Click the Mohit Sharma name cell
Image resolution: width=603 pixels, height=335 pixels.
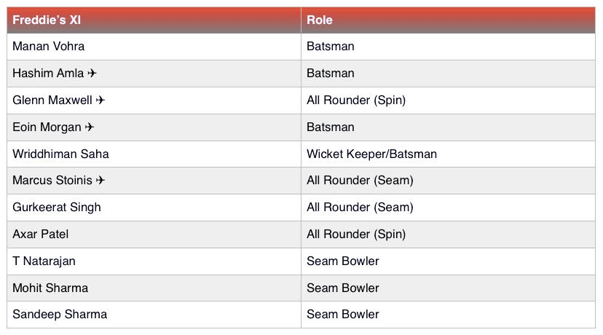pos(154,288)
